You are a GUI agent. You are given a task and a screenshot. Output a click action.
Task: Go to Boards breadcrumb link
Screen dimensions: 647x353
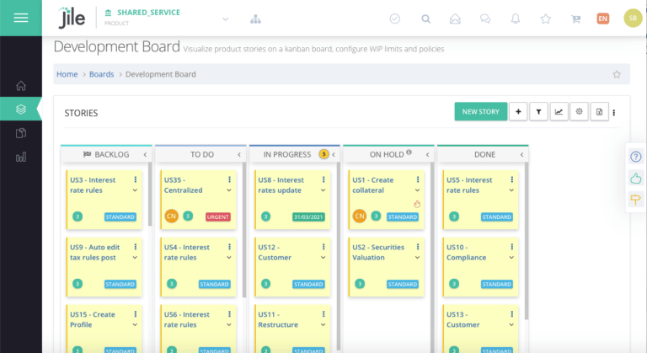pos(101,74)
